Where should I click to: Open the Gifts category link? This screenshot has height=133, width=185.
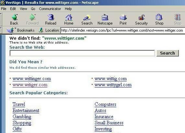click(17, 129)
